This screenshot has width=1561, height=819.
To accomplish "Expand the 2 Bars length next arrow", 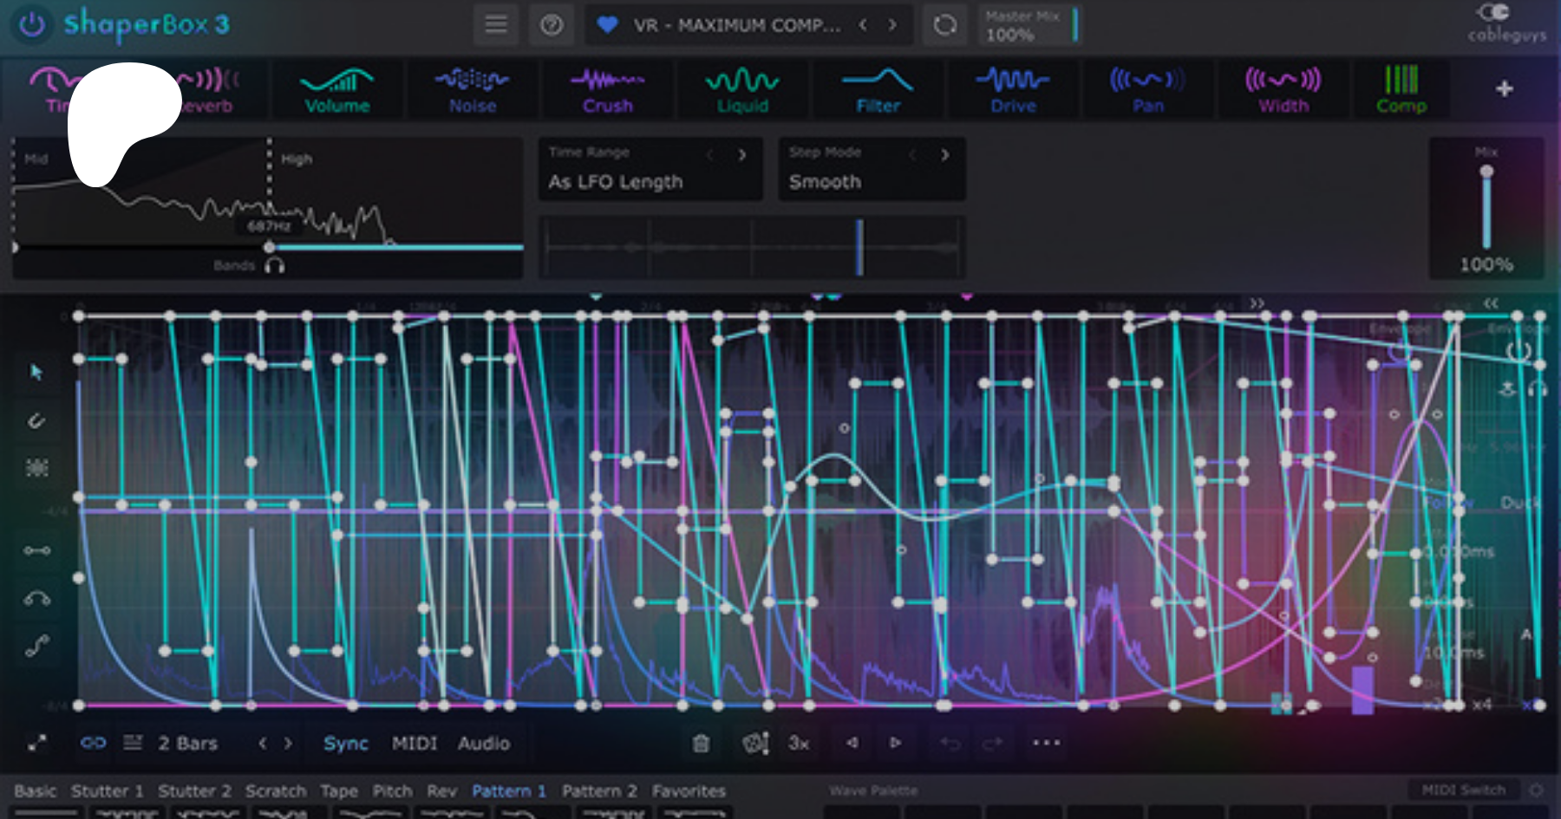I will (288, 744).
